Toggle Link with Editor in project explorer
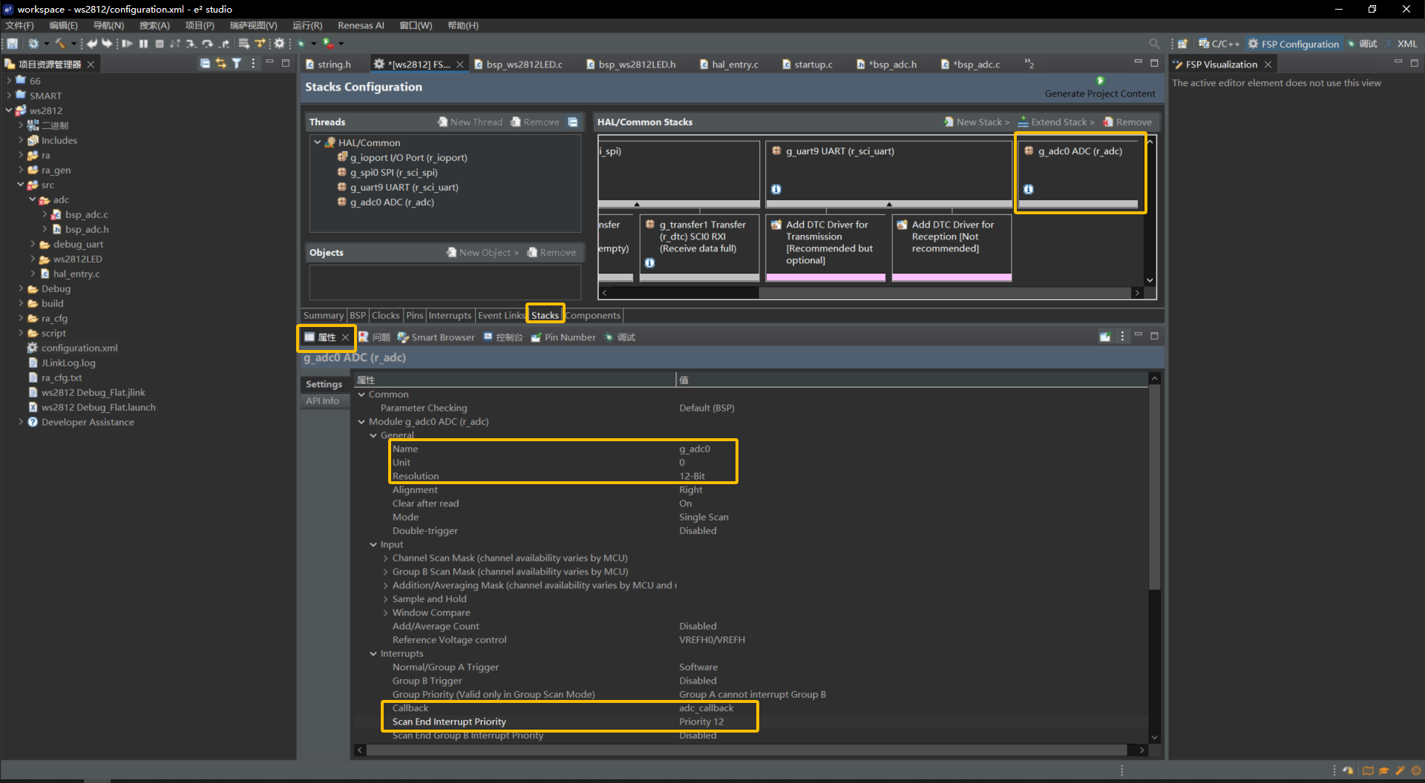The width and height of the screenshot is (1425, 783). pos(220,64)
